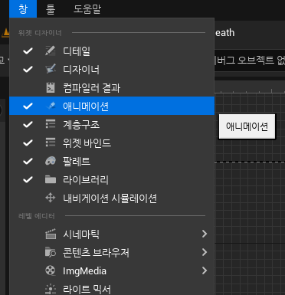Select the 컴파일러 결과 menu label

tap(91, 88)
